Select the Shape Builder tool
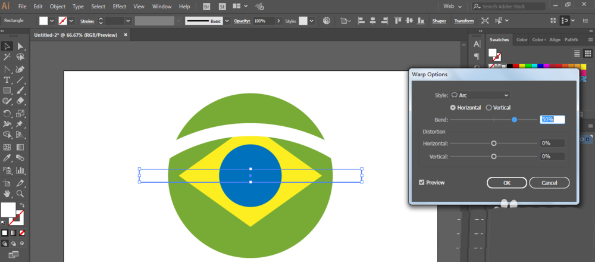The image size is (595, 262). [7, 135]
